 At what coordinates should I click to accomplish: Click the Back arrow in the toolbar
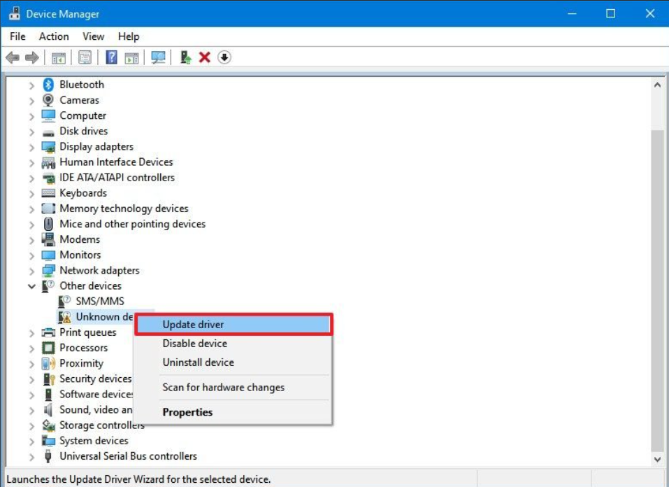coord(13,57)
